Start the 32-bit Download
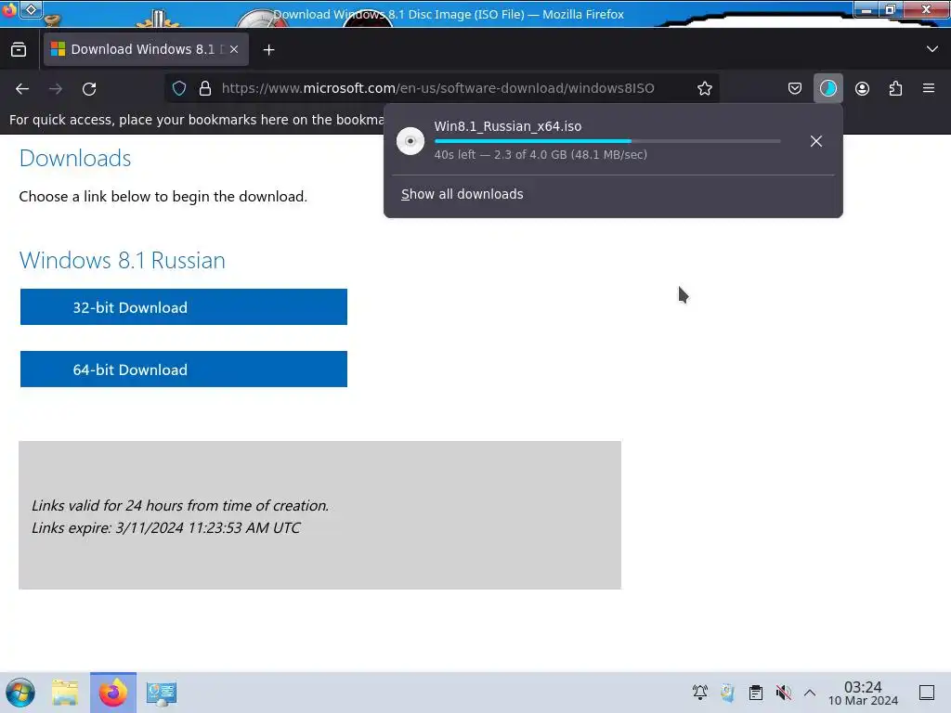 click(x=184, y=306)
